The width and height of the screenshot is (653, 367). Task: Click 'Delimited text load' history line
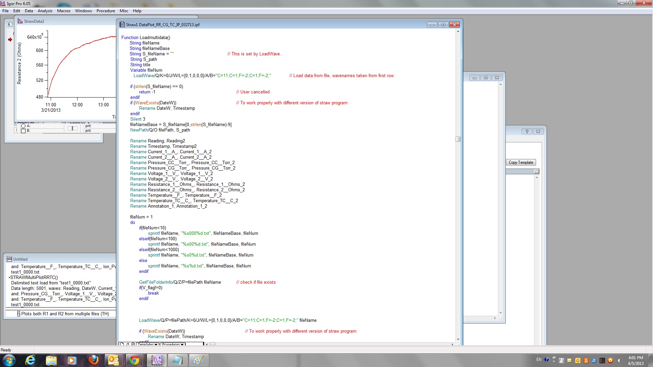[x=51, y=283]
